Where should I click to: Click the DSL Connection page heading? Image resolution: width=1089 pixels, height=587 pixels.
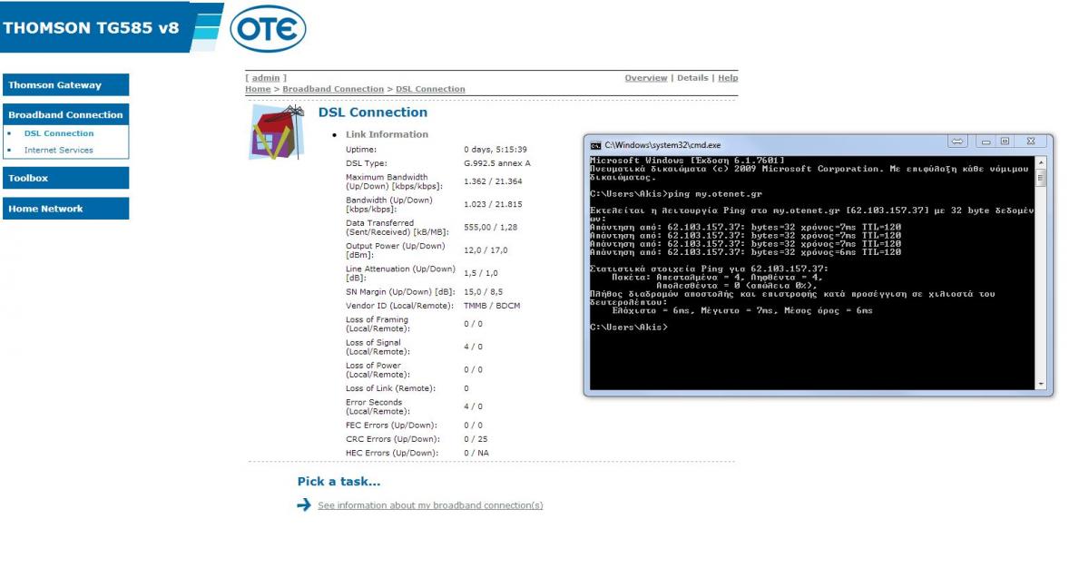coord(373,113)
